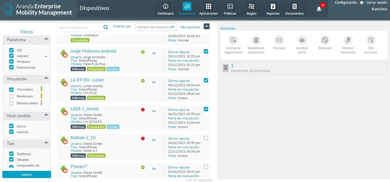The height and width of the screenshot is (182, 390).
Task: Uncheck the Vinculados filter checkbox
Action: (x=11, y=90)
